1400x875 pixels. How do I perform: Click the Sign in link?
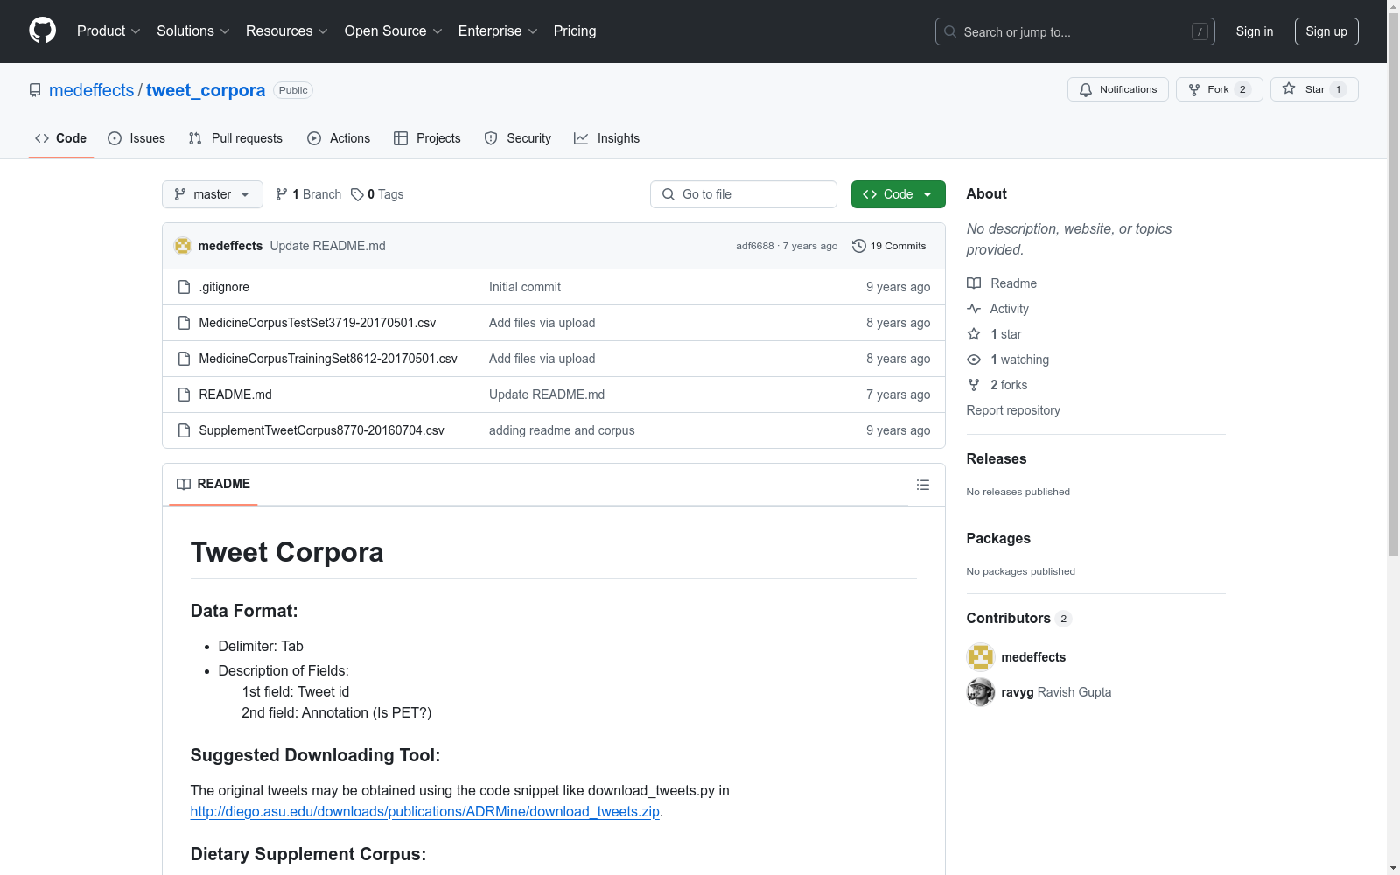pyautogui.click(x=1255, y=31)
